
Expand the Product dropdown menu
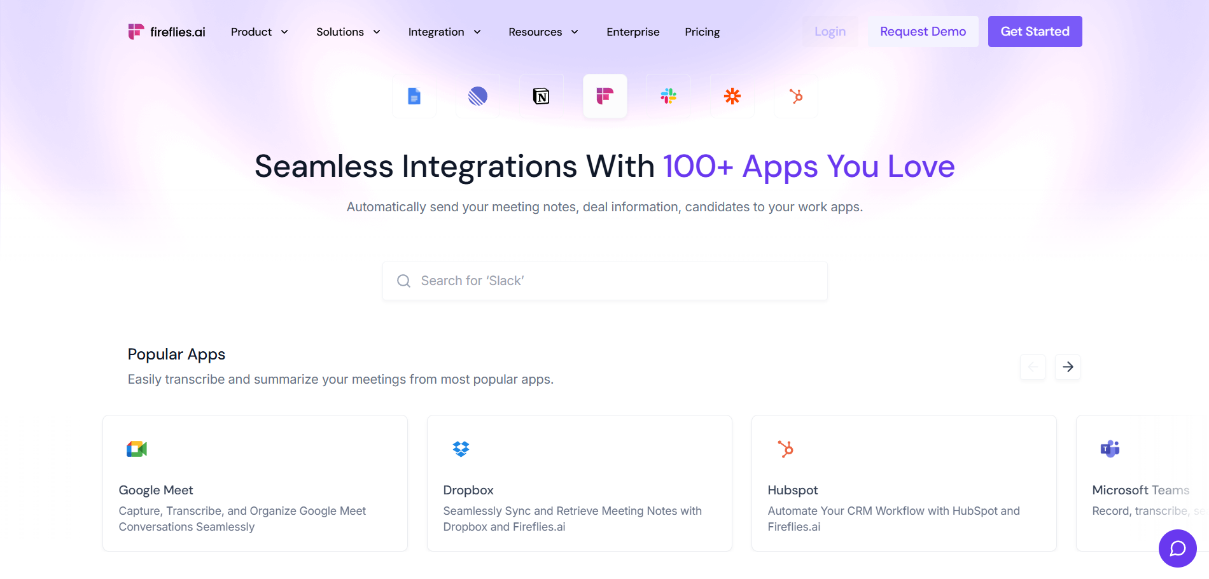pos(260,32)
